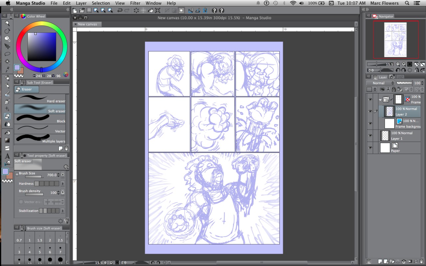Choose the Soft eraser sub tool
The height and width of the screenshot is (266, 426).
40,109
